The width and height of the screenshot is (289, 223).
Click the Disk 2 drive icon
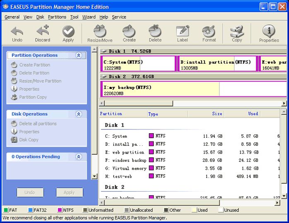pyautogui.click(x=104, y=77)
